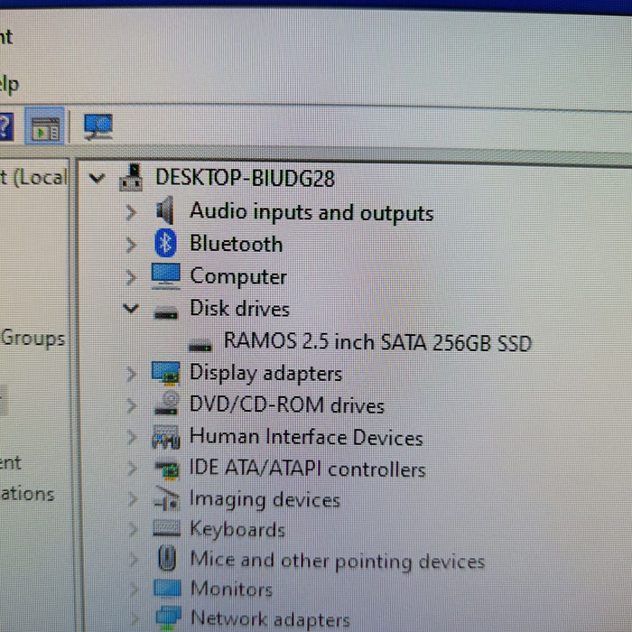Image resolution: width=632 pixels, height=632 pixels.
Task: Click the Computer monitor icon
Action: 166,275
